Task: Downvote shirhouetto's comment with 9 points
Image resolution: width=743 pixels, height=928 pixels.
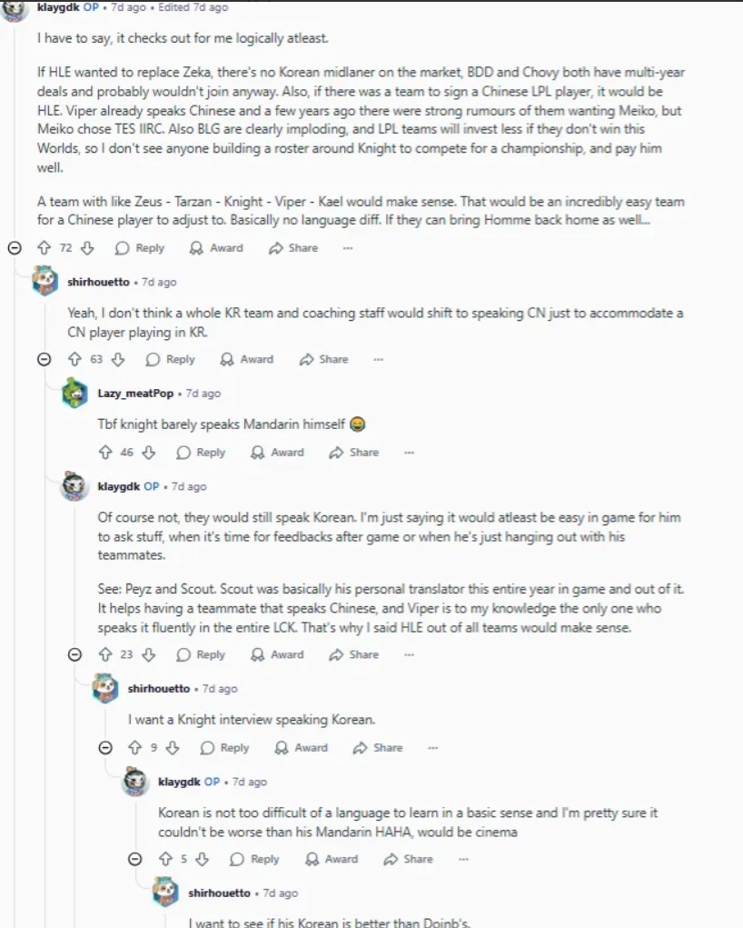Action: (173, 748)
